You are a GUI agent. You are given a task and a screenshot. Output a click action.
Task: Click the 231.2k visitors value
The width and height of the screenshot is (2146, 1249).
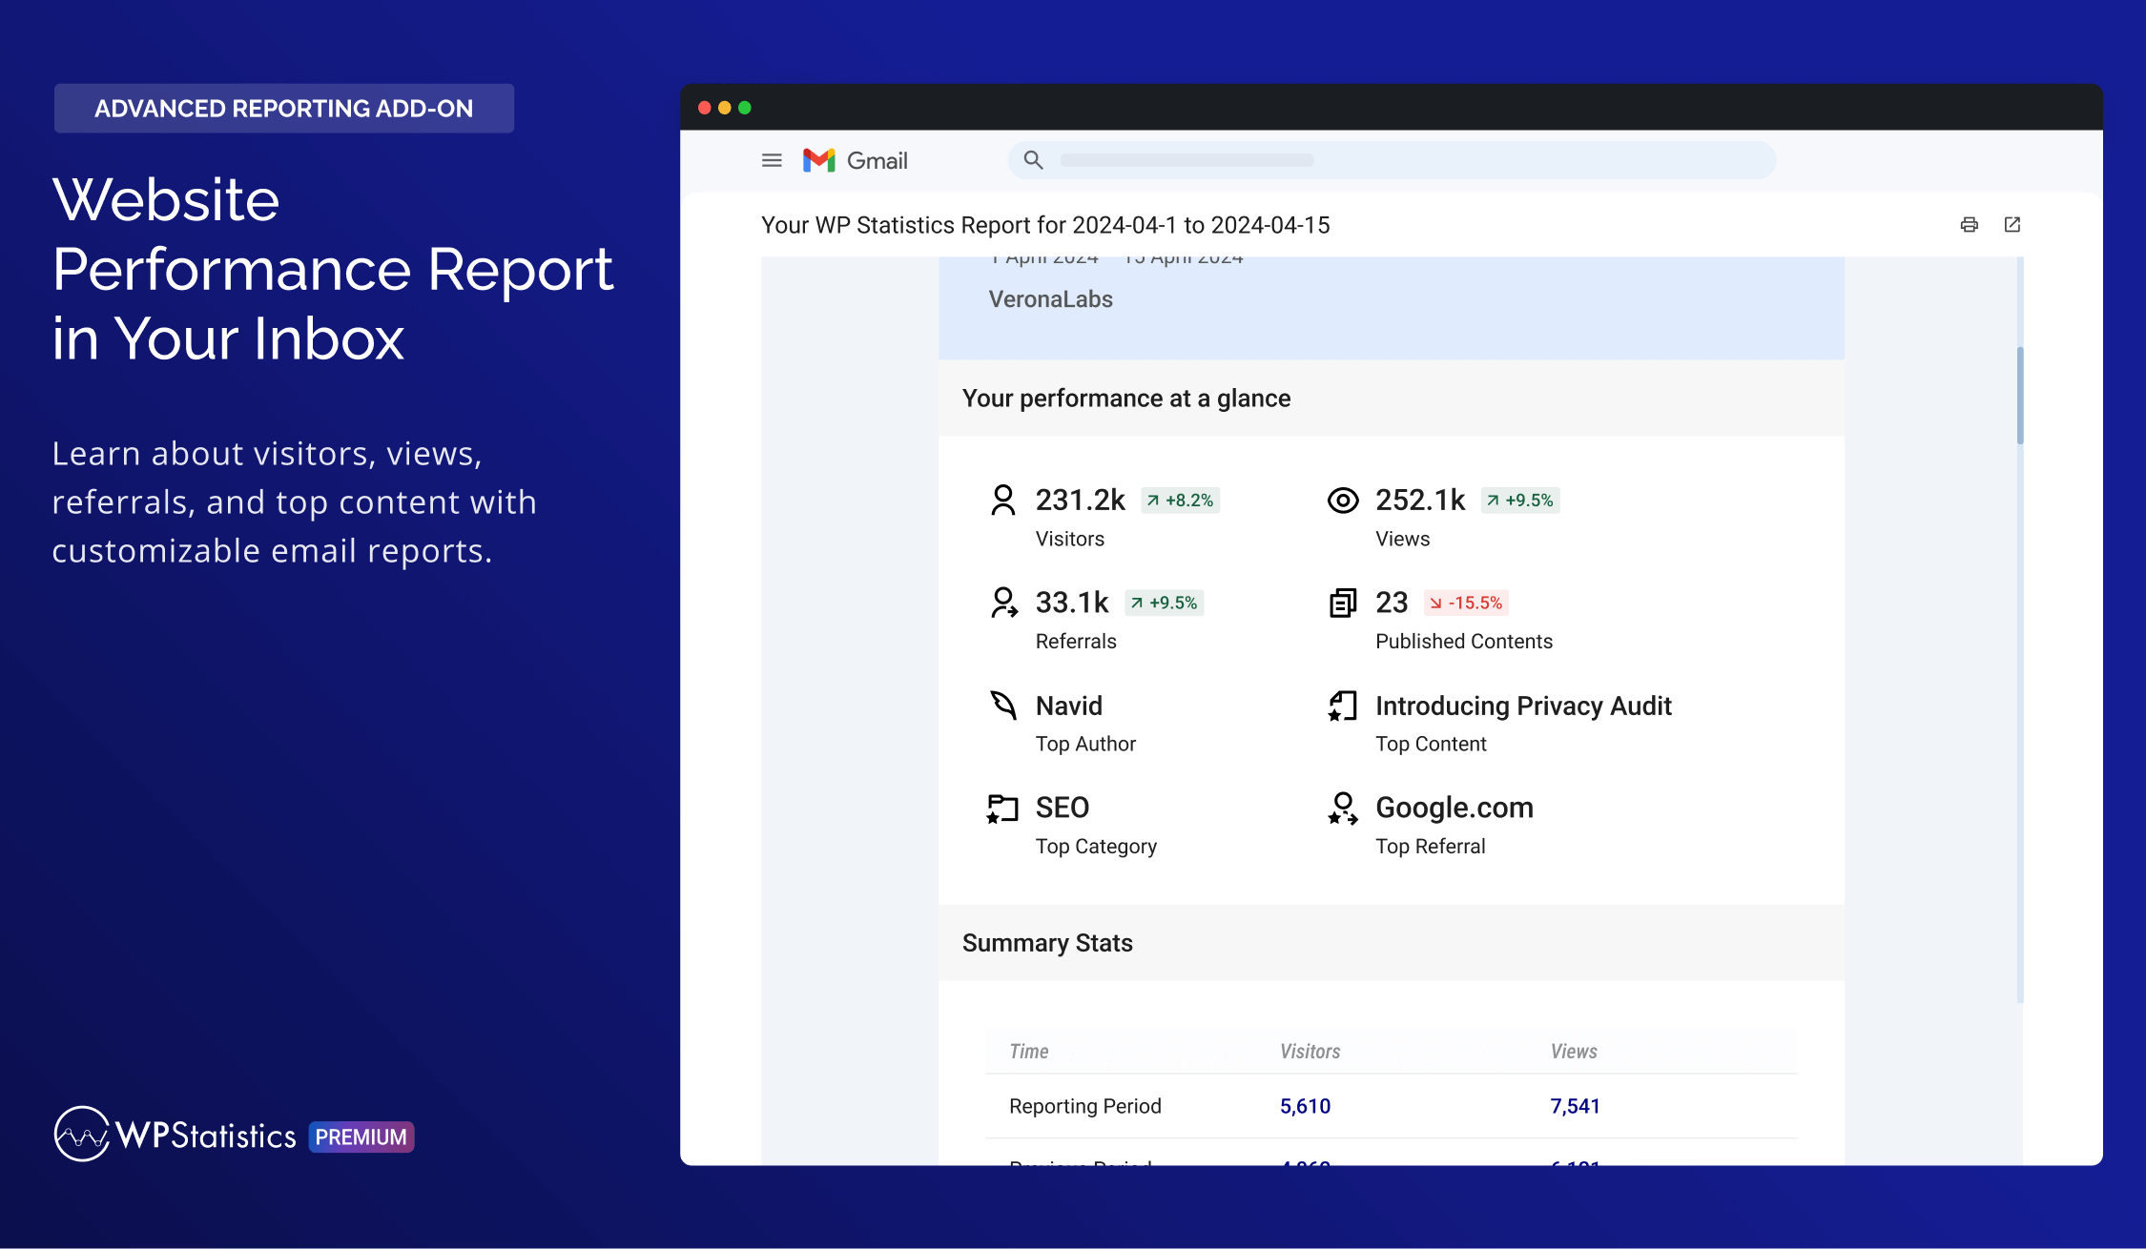[x=1081, y=500]
